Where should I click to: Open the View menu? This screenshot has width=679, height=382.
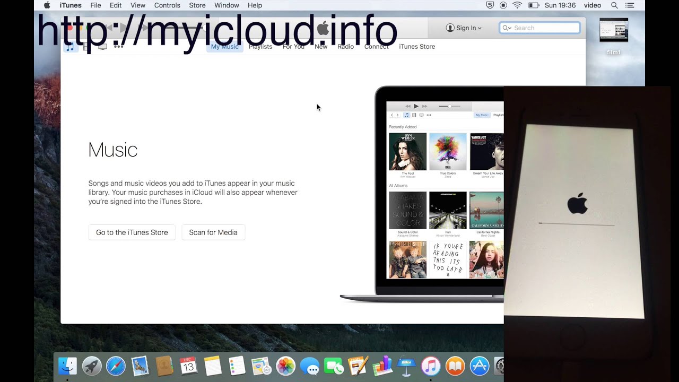tap(138, 5)
